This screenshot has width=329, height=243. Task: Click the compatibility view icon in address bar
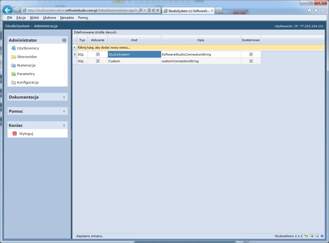[x=149, y=10]
